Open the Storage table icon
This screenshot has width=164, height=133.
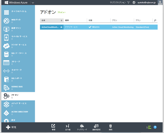(x=6, y=63)
